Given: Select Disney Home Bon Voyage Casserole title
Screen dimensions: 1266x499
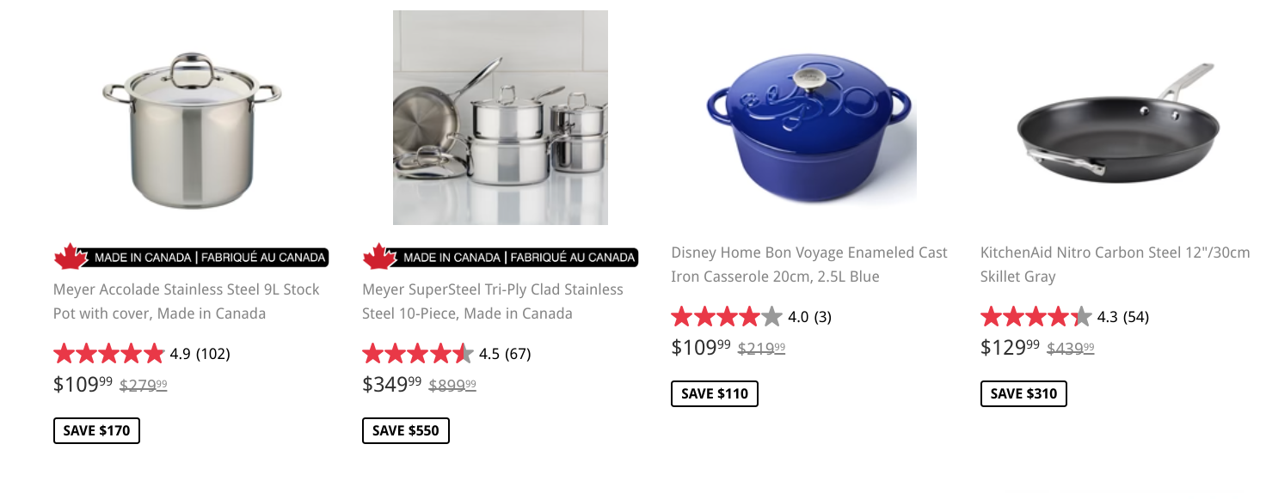Looking at the screenshot, I should coord(808,265).
